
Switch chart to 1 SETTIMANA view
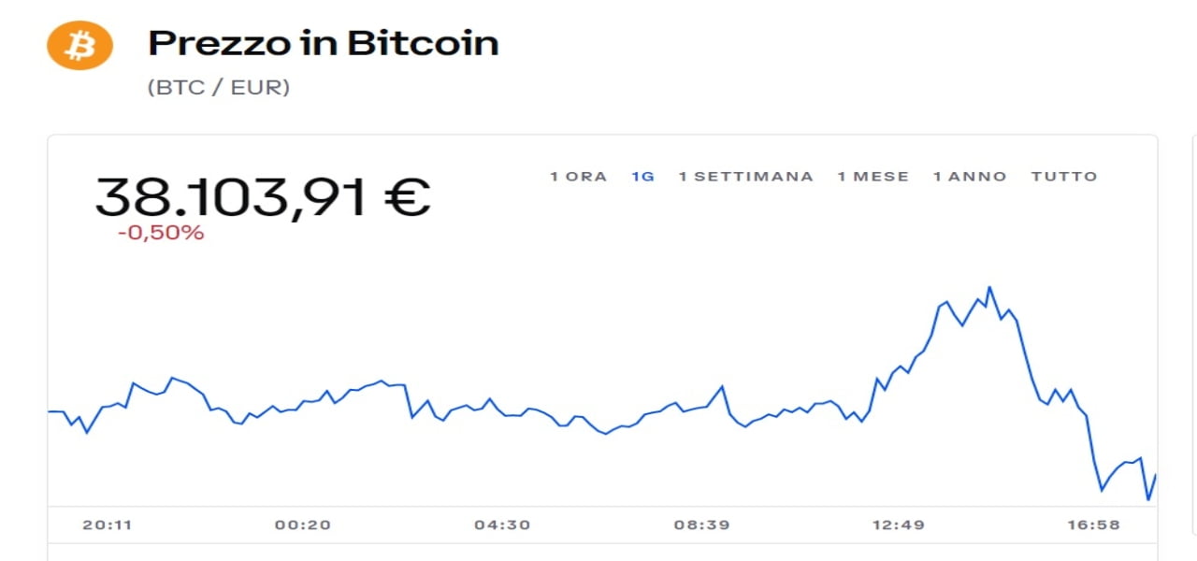pos(745,177)
